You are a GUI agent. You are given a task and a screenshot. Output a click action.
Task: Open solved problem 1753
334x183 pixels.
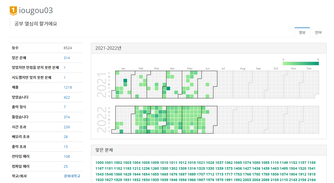[x=238, y=174]
